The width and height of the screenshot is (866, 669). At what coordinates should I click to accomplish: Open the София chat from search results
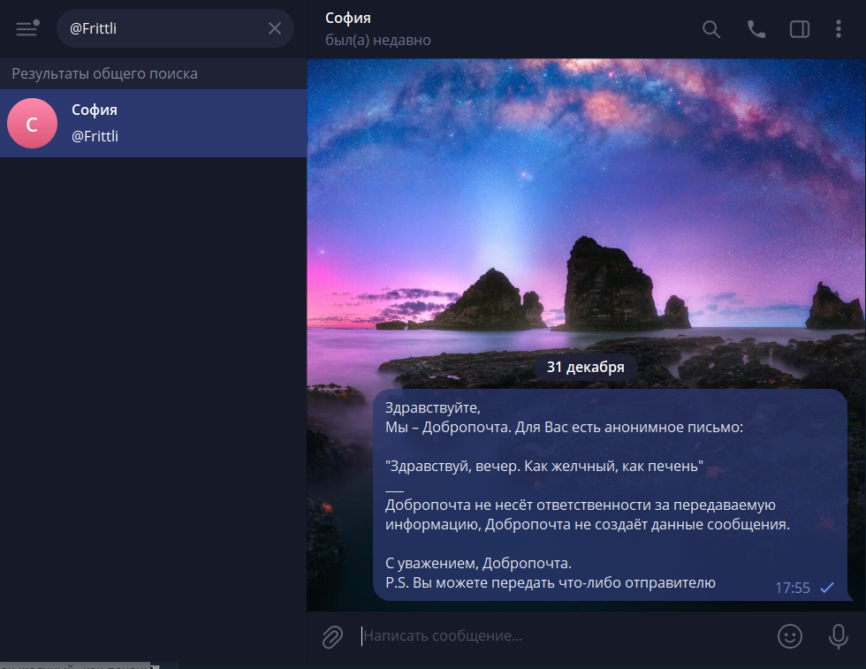tap(154, 123)
